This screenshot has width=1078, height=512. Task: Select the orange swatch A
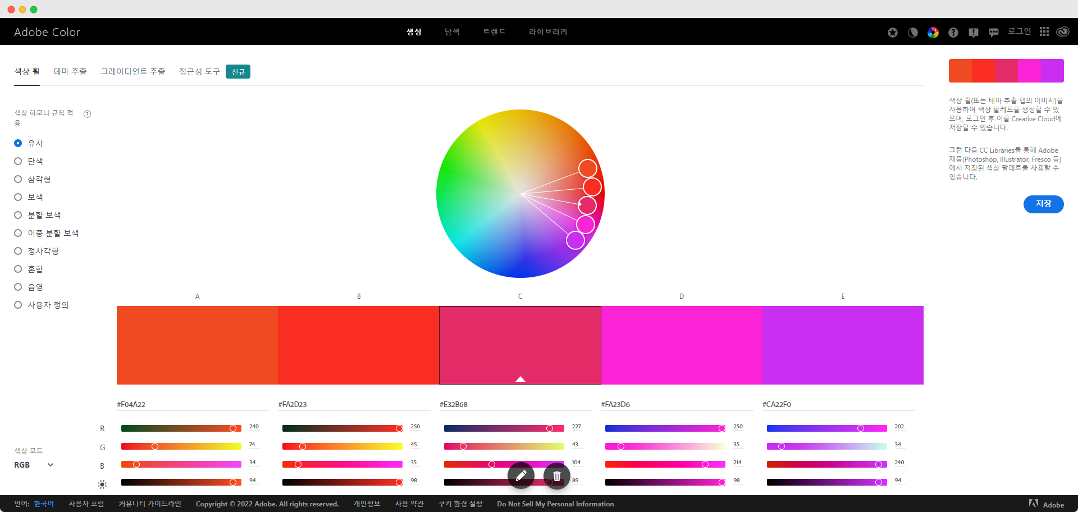[197, 345]
